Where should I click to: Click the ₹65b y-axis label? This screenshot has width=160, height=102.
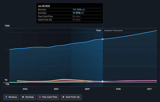(x=7, y=26)
